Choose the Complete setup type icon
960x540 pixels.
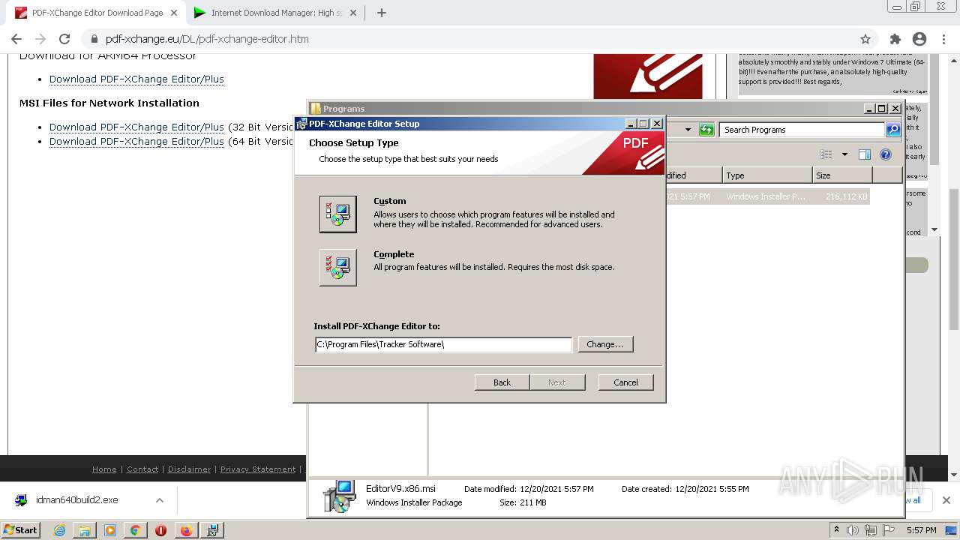pos(337,267)
